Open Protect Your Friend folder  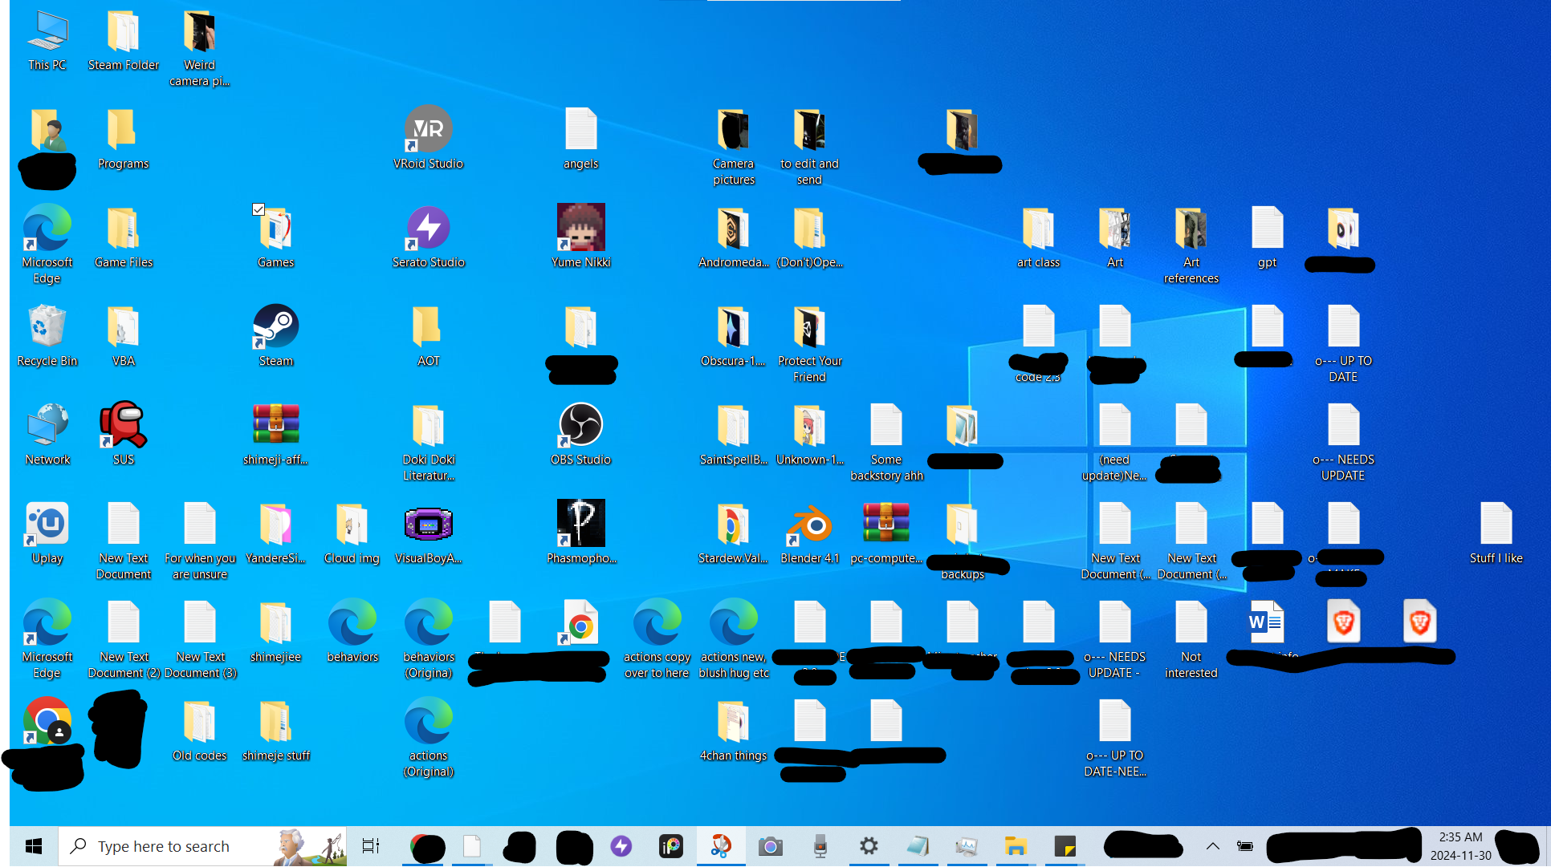(x=809, y=343)
